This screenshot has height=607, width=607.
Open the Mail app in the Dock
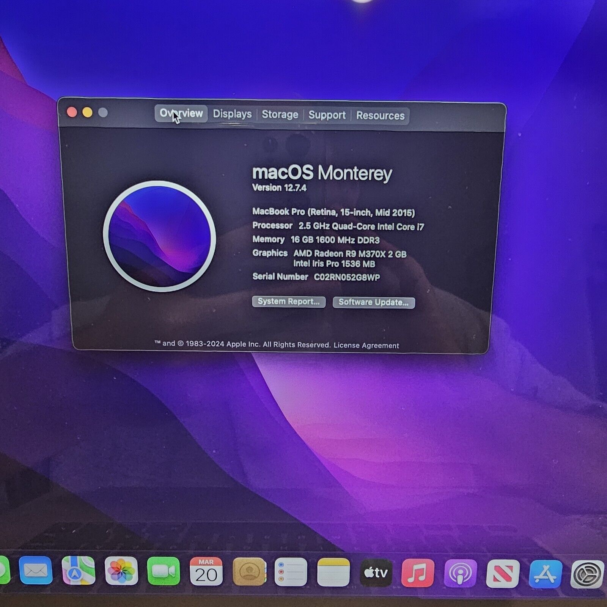pyautogui.click(x=35, y=570)
